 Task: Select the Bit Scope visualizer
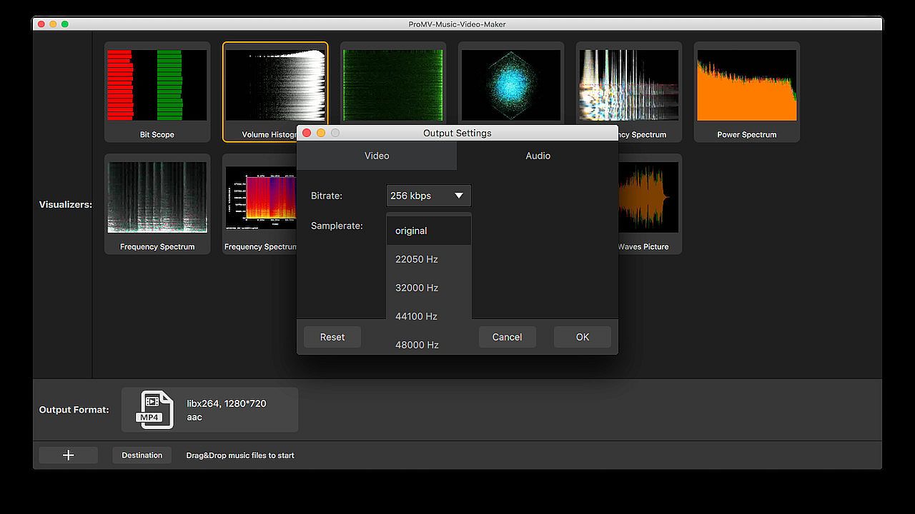(157, 91)
